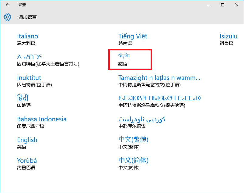Select Isizulu 祖鲁语 language

228,39
